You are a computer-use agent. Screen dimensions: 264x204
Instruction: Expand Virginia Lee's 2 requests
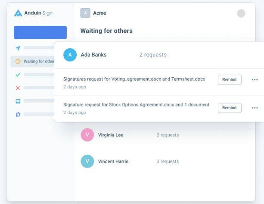click(168, 135)
